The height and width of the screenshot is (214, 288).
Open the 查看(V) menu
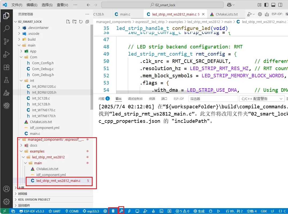(x=62, y=5)
